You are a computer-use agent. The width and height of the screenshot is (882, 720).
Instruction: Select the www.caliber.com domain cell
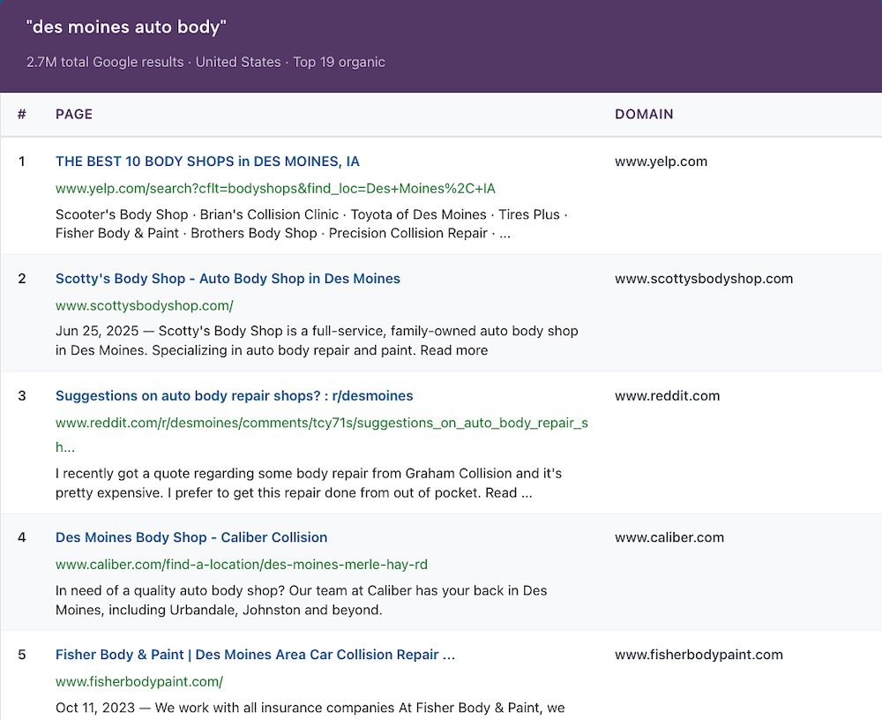click(669, 537)
